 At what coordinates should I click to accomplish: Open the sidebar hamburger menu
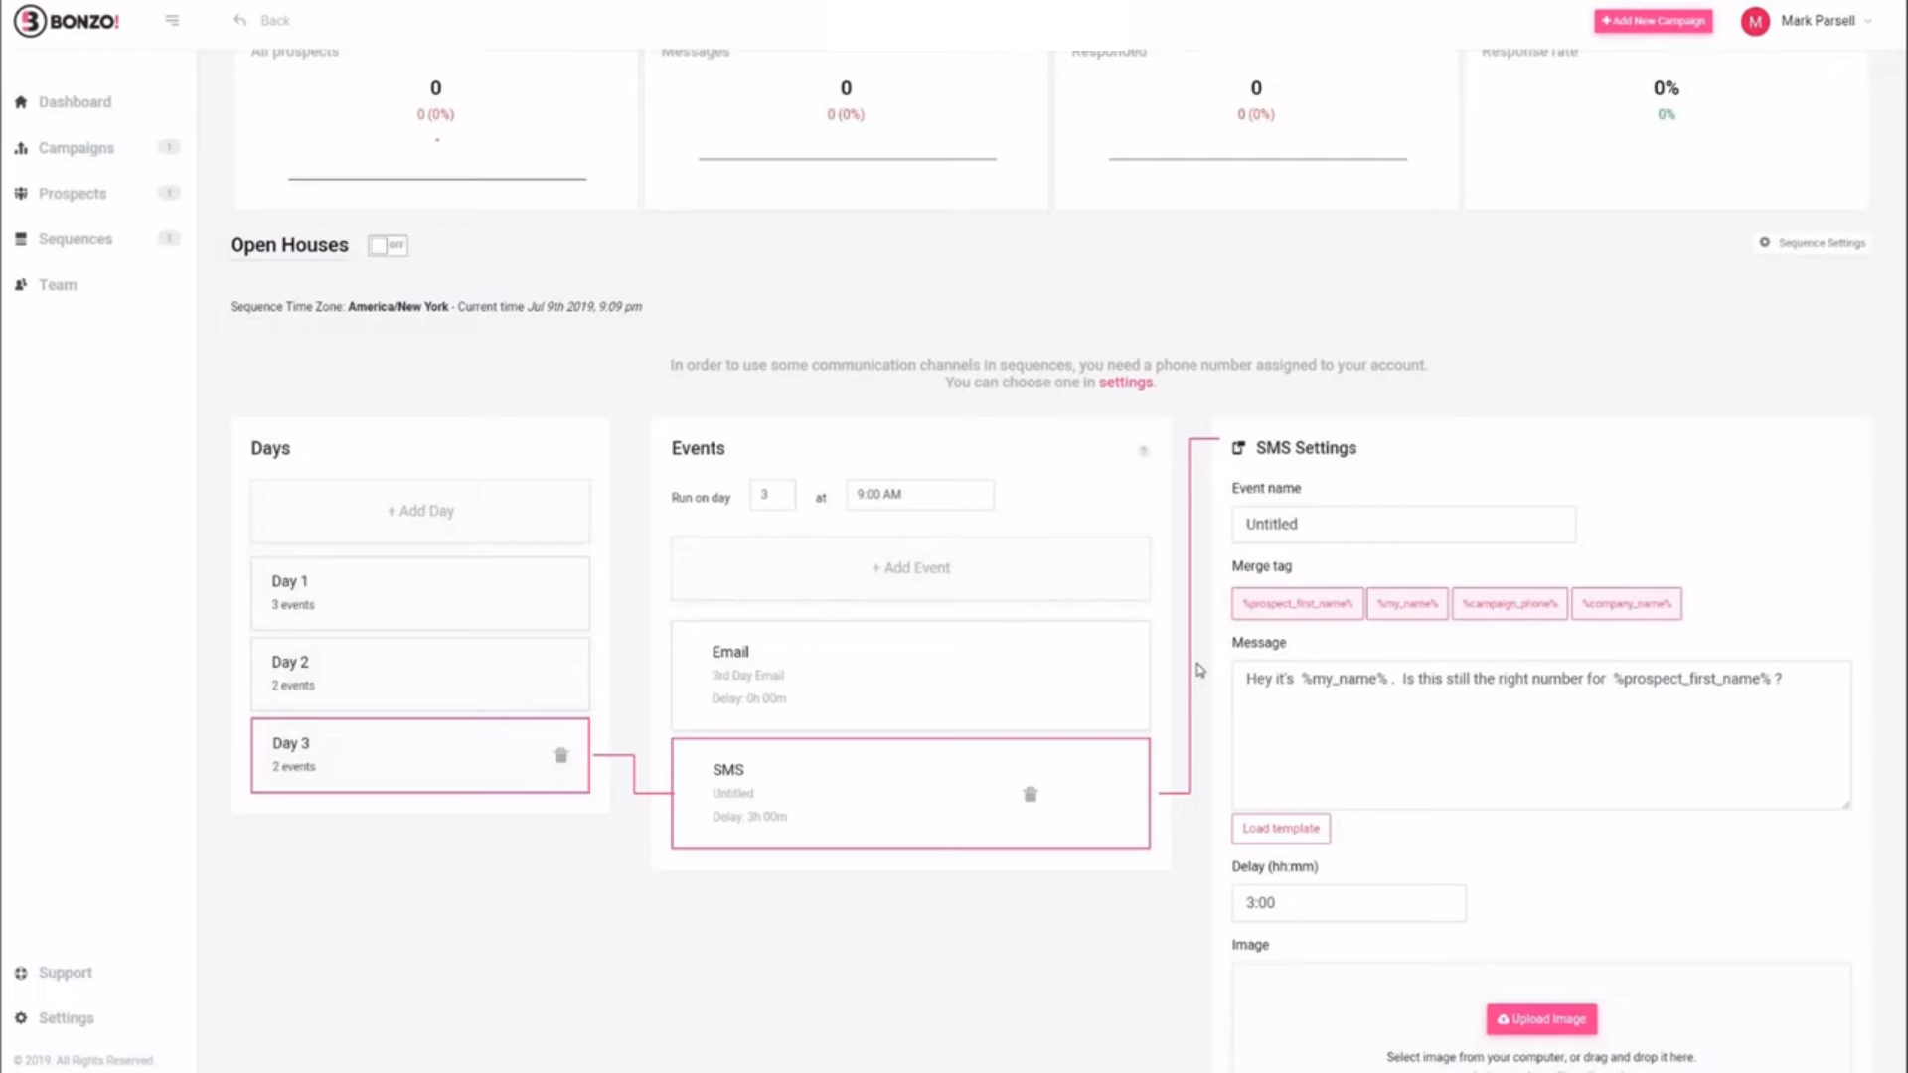[172, 20]
